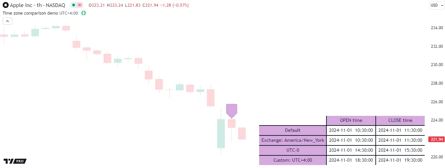The width and height of the screenshot is (445, 168).
Task: Click the CLOSE time column header
Action: pyautogui.click(x=400, y=121)
